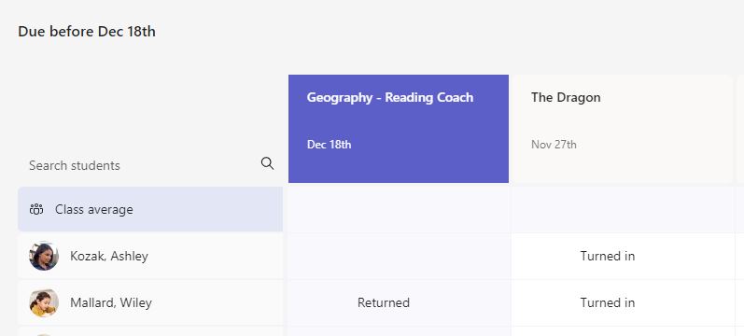Click the Nov 27th due date on The Dragon
Viewport: 744px width, 336px height.
pyautogui.click(x=554, y=145)
